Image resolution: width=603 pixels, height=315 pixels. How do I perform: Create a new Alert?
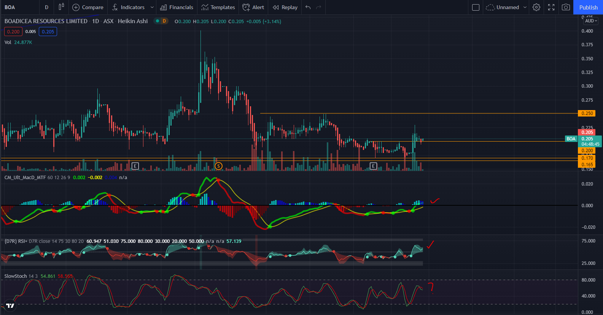253,7
